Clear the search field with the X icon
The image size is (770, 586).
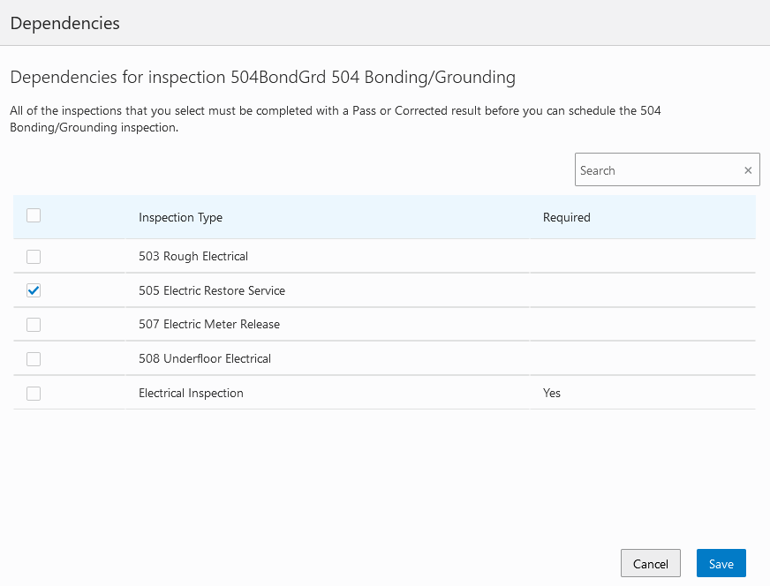[x=748, y=170]
